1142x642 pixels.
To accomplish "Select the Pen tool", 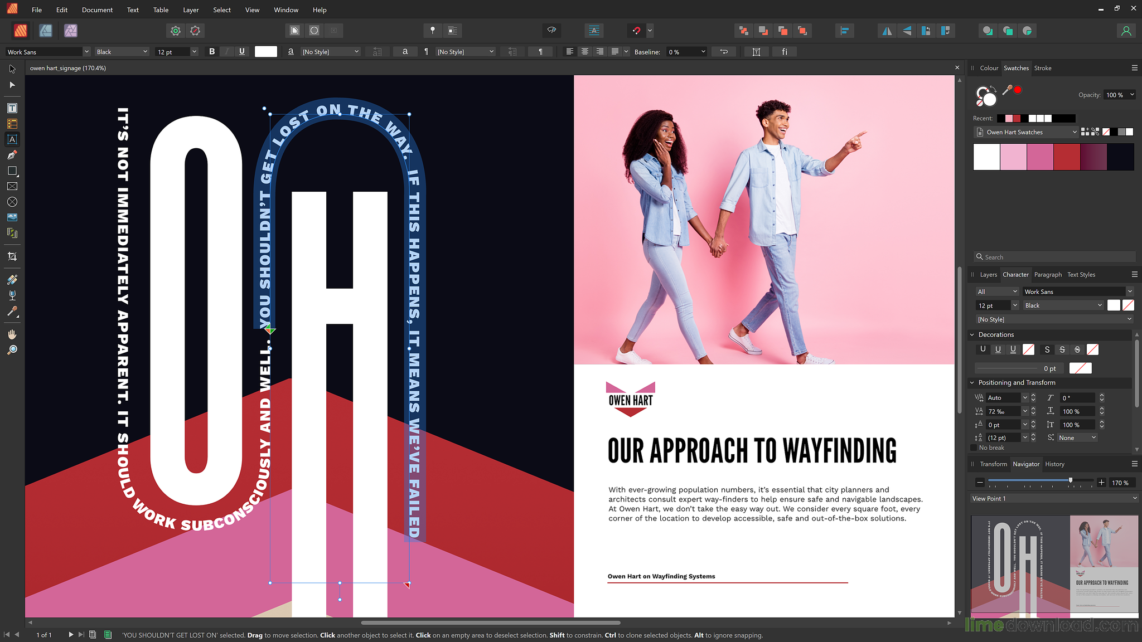I will 12,155.
